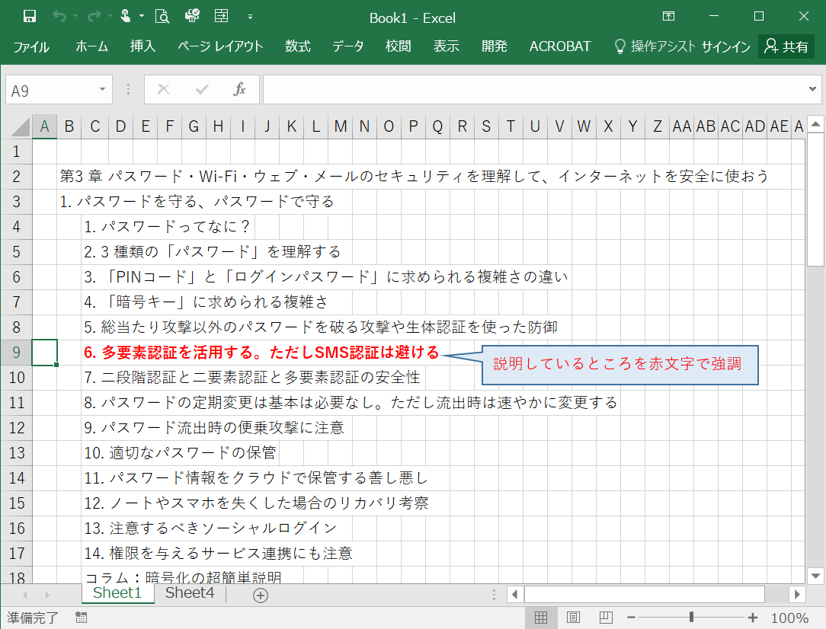The image size is (826, 629).
Task: Switch to the Sheet4 worksheet tab
Action: click(x=189, y=593)
